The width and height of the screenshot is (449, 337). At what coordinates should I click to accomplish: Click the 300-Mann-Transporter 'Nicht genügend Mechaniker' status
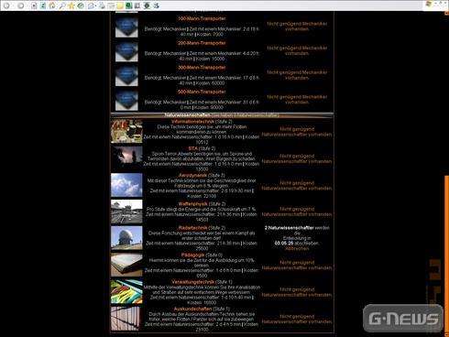[297, 75]
